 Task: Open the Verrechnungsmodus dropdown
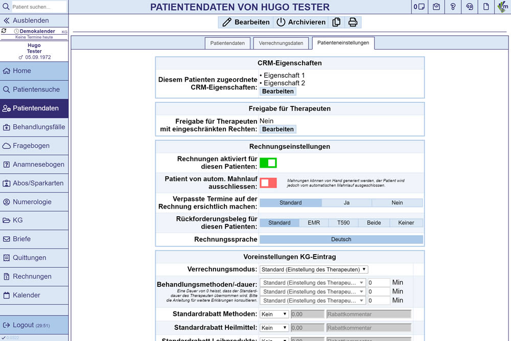pyautogui.click(x=314, y=269)
